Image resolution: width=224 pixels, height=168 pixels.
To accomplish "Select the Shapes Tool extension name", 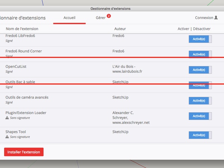I will [x=16, y=132].
